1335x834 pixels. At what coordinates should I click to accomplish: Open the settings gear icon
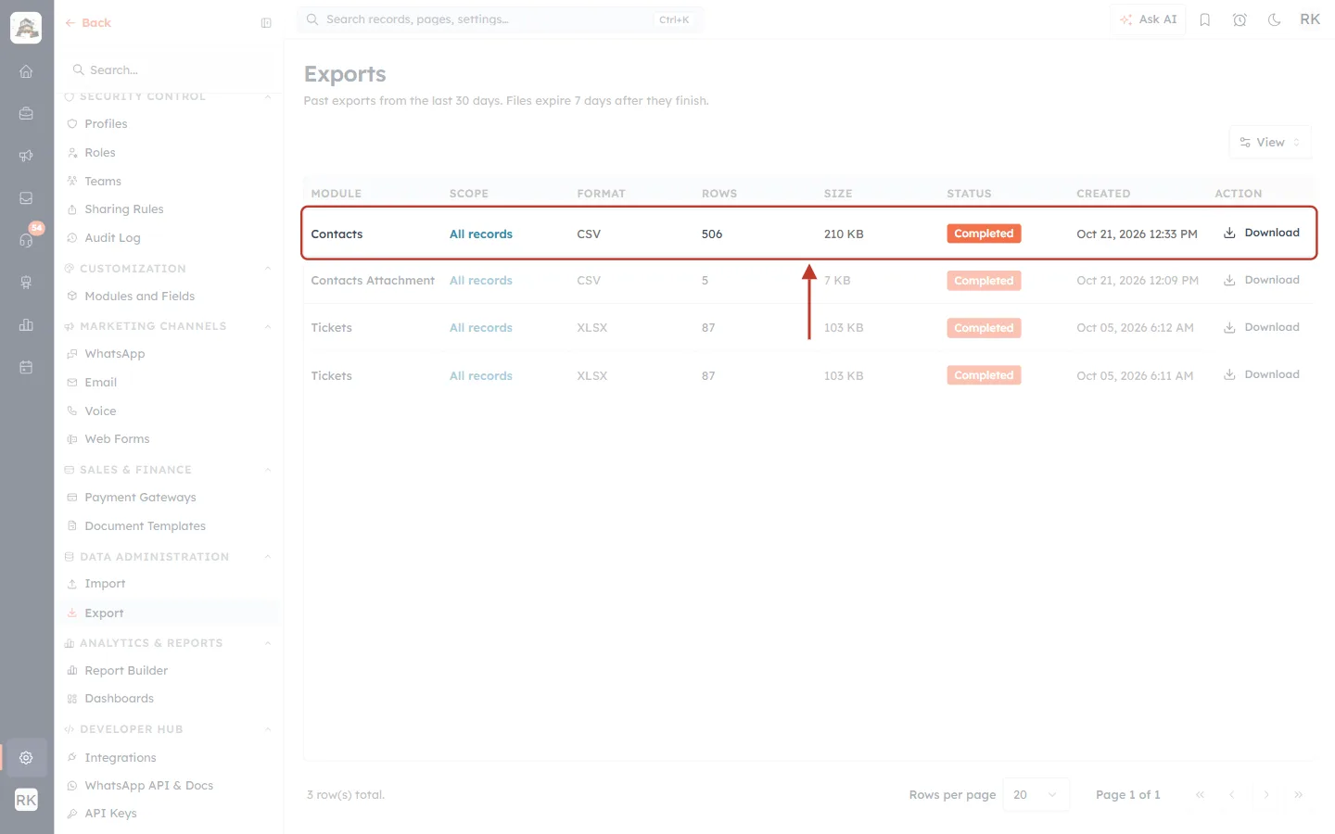click(26, 758)
